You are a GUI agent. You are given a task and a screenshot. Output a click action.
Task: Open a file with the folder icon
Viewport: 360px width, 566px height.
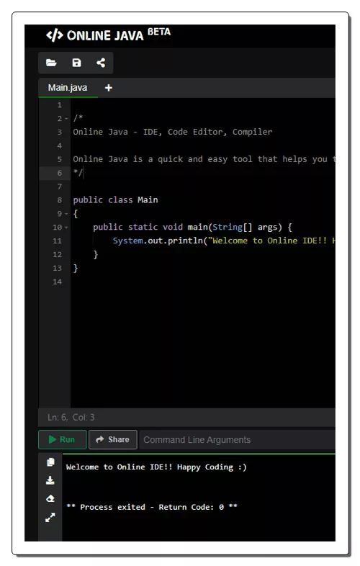[51, 63]
